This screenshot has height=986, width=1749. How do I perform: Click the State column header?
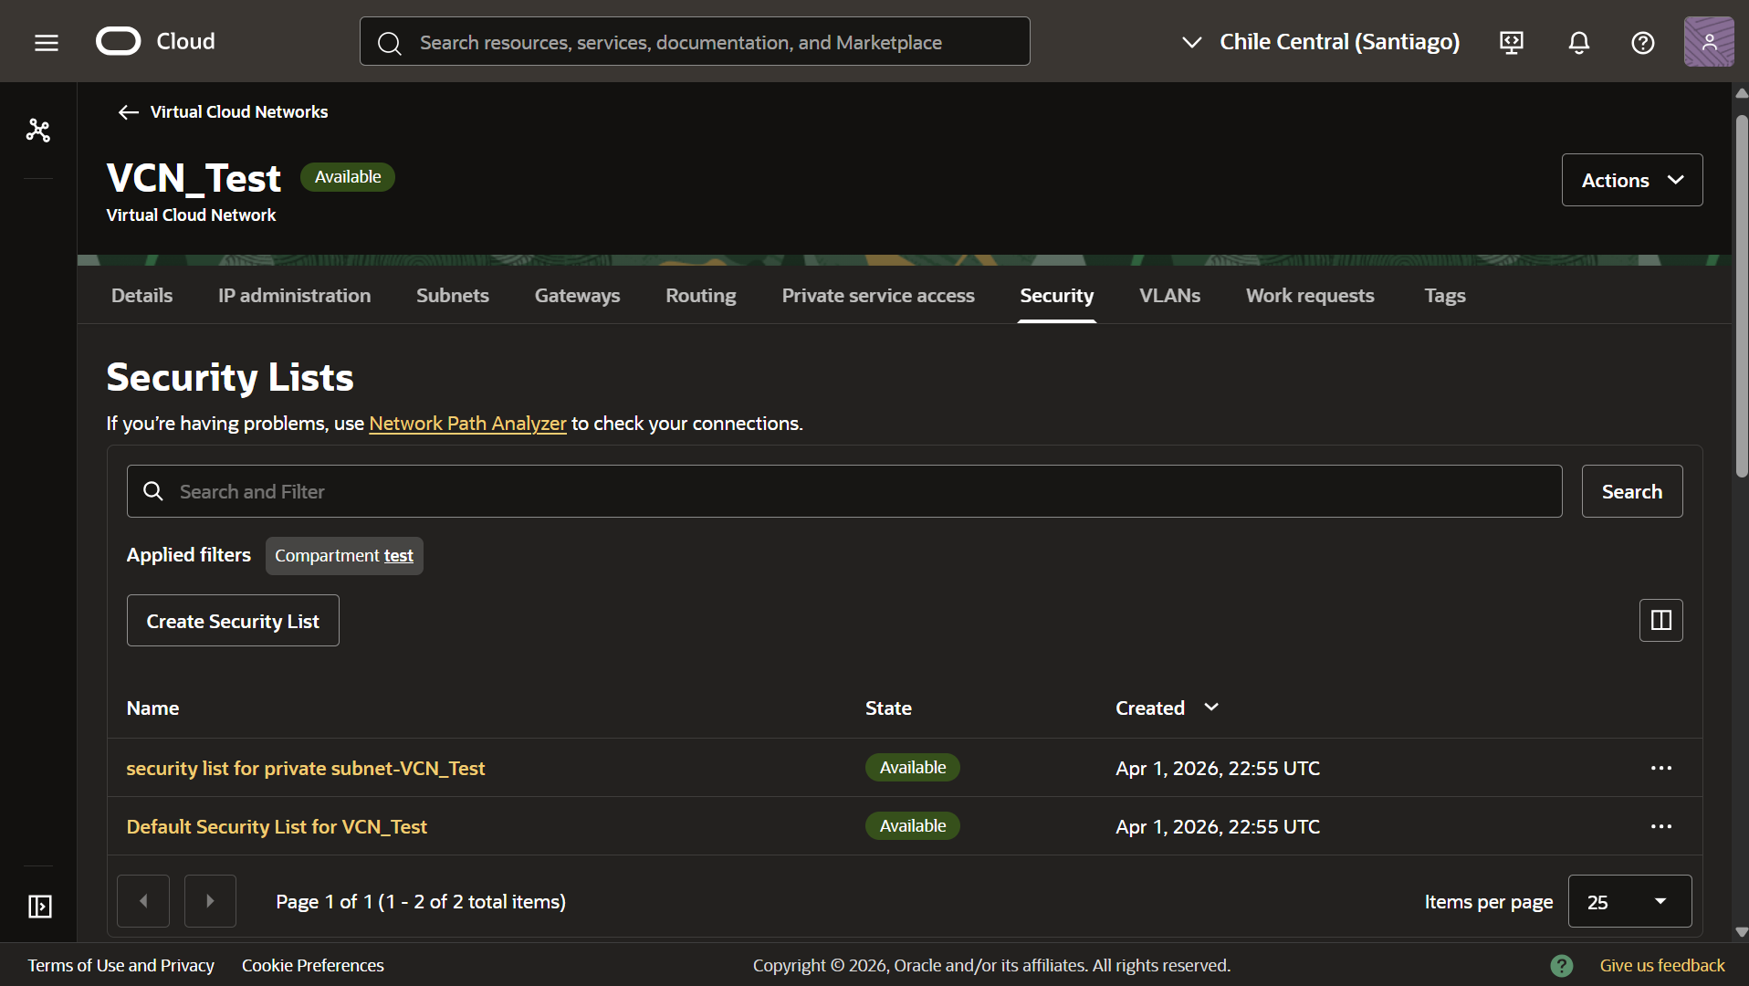(888, 708)
